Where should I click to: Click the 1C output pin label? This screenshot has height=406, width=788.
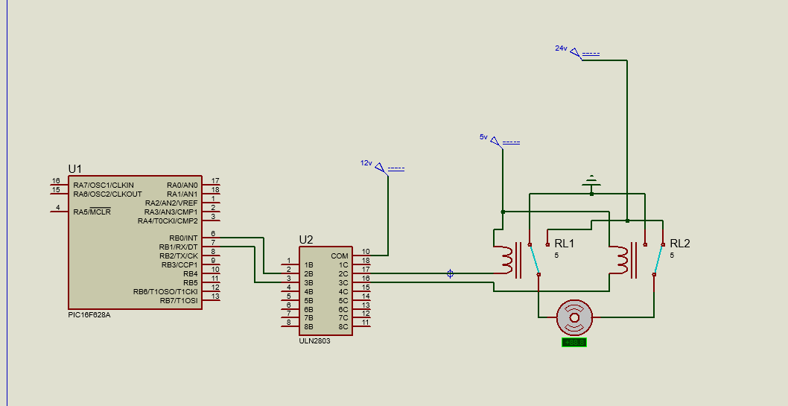(343, 264)
